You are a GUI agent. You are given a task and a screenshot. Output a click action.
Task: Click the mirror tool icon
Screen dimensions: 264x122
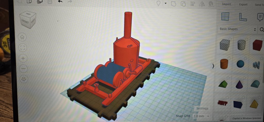click(202, 4)
